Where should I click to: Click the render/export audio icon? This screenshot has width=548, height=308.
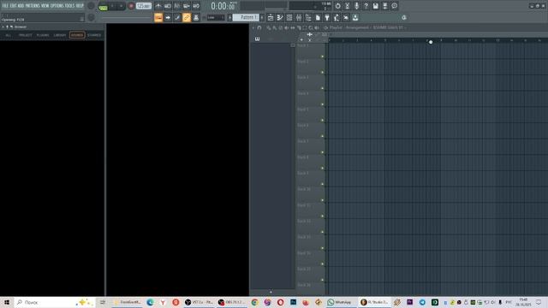click(384, 6)
